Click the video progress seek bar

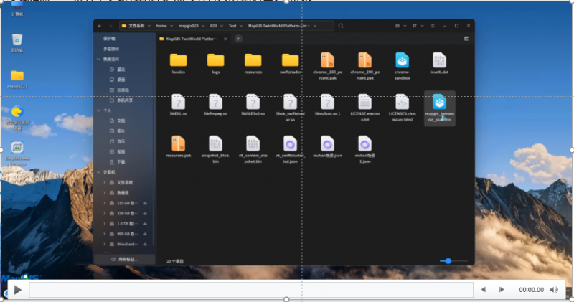click(x=251, y=290)
